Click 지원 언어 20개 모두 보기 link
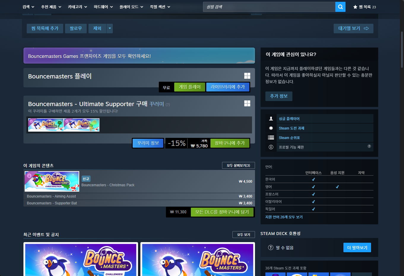The image size is (404, 276). click(284, 217)
